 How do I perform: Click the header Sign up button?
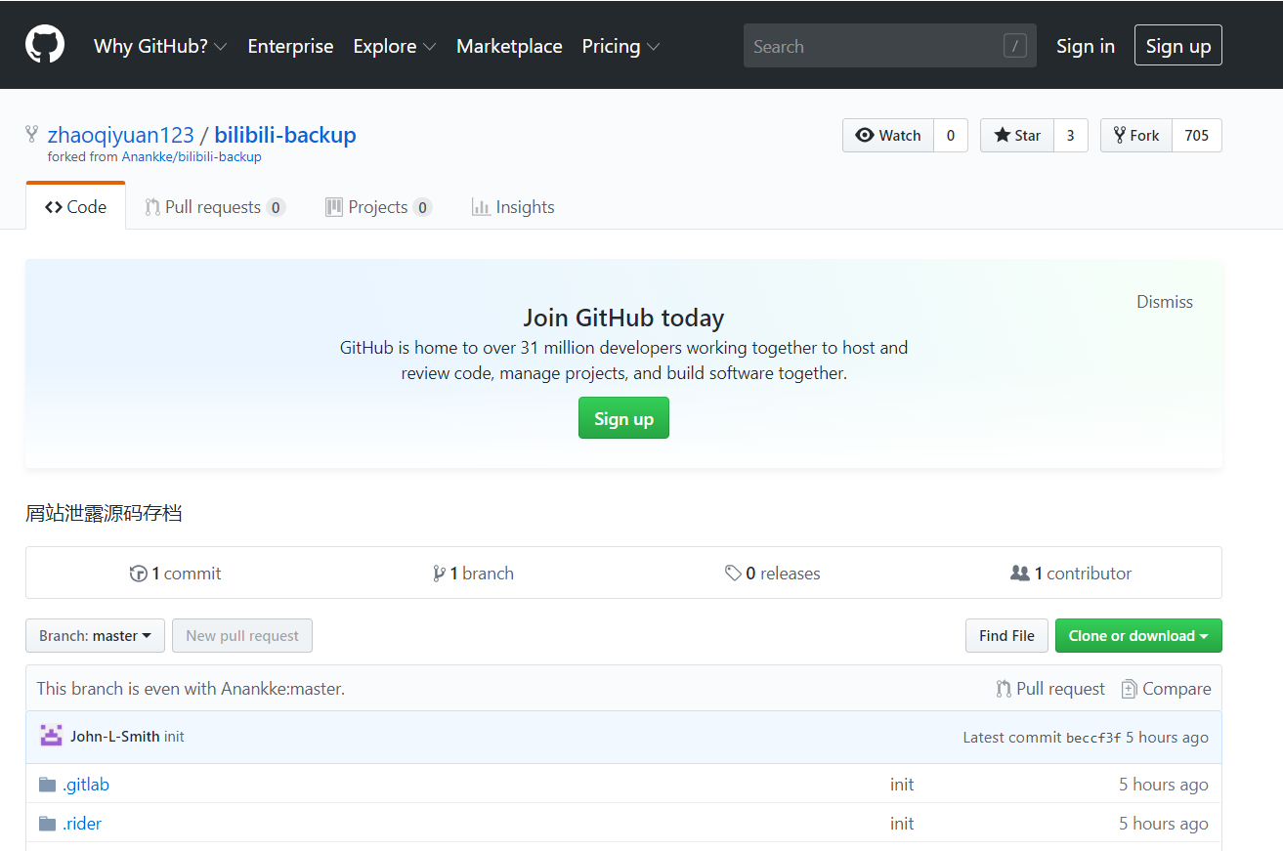click(1178, 46)
